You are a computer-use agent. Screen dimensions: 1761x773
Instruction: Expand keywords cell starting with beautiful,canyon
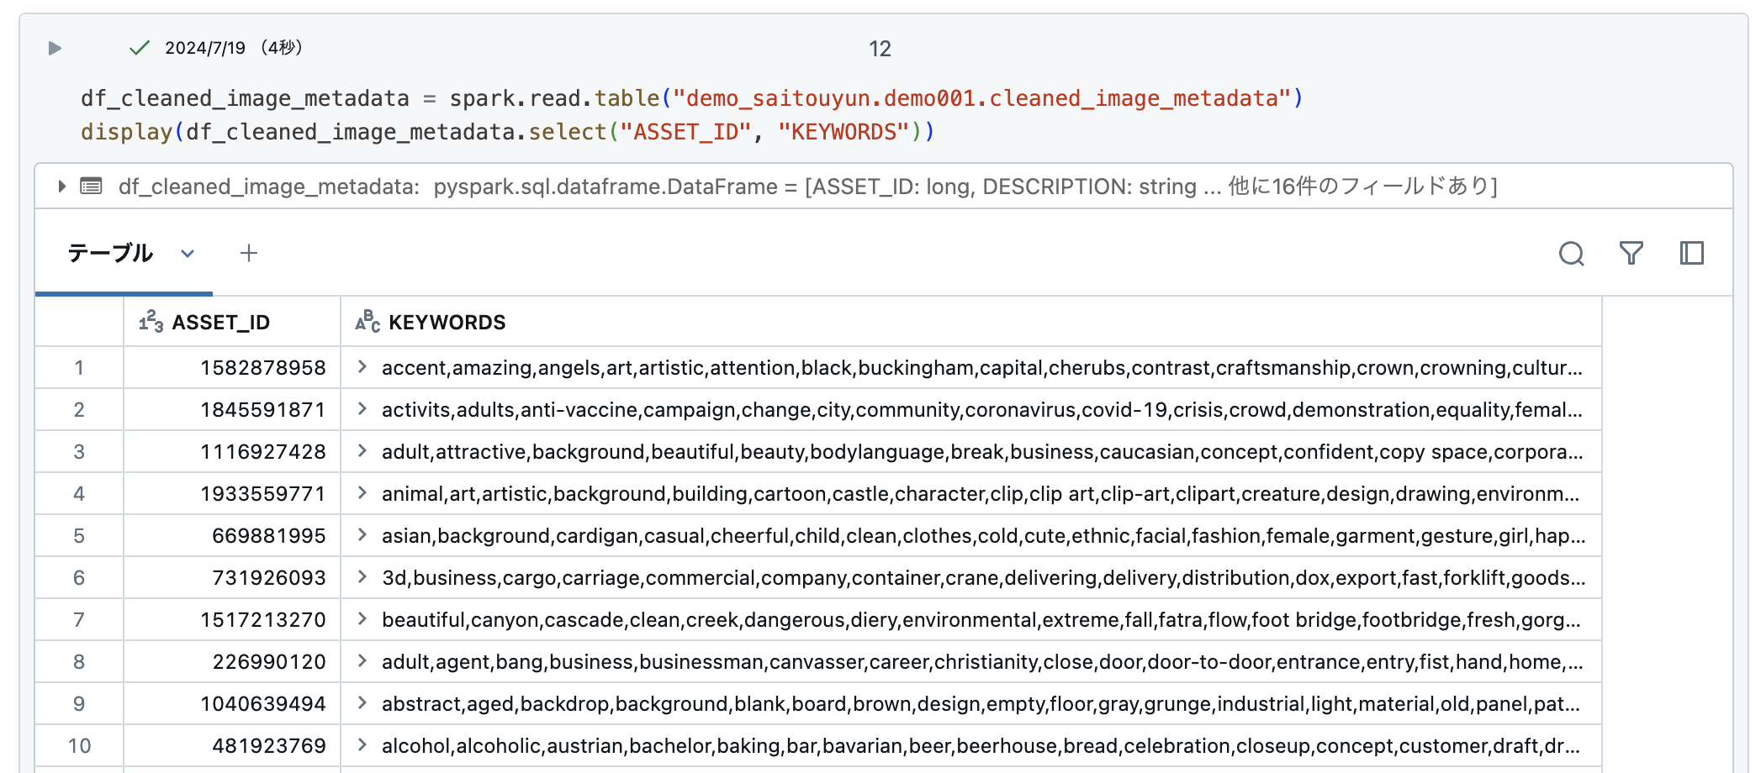[x=362, y=618]
